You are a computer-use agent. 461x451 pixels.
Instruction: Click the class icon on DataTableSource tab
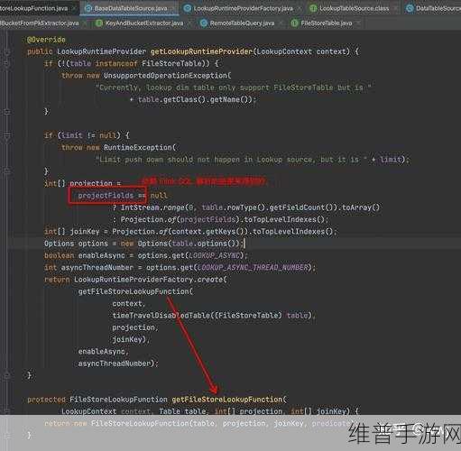pos(410,8)
